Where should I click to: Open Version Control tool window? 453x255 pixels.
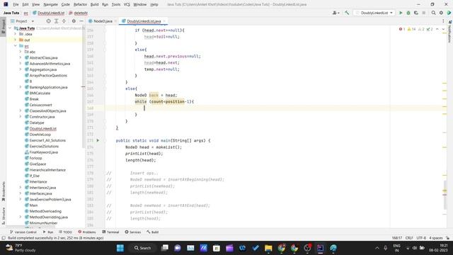(23, 232)
